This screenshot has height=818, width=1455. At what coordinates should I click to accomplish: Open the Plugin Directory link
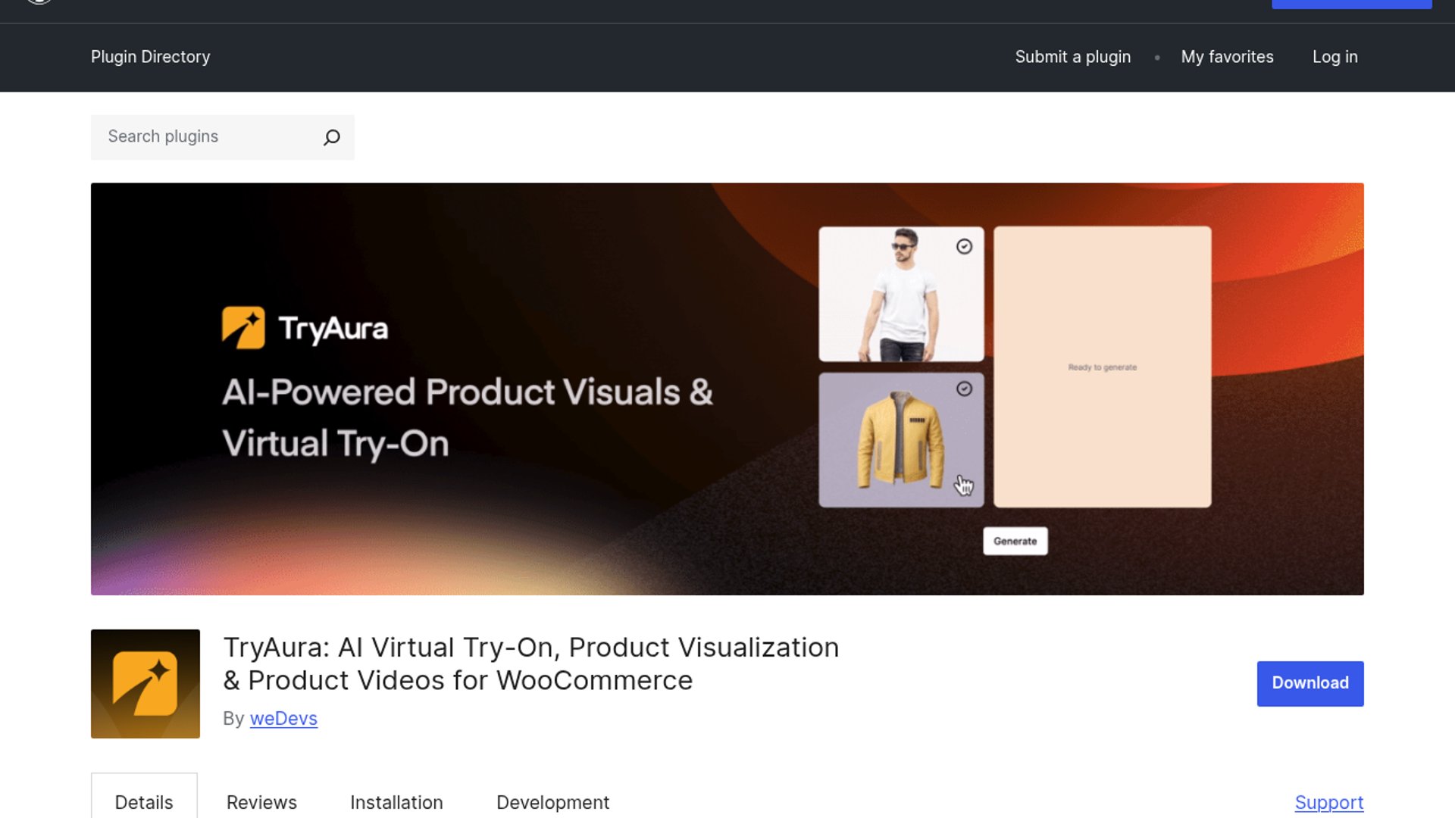pyautogui.click(x=151, y=57)
